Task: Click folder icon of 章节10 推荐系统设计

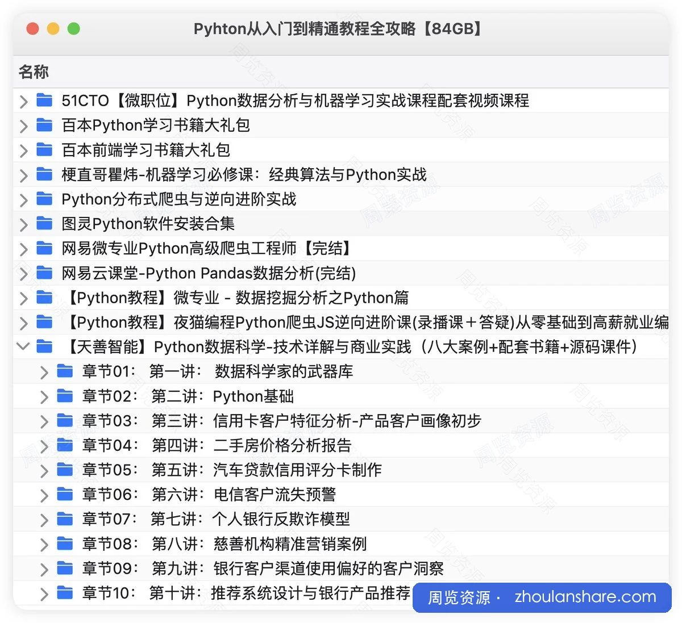Action: tap(65, 593)
